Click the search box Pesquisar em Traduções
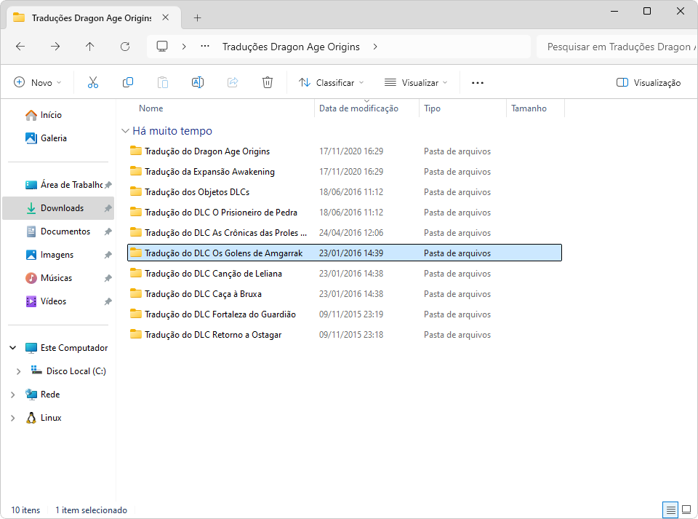 point(617,47)
